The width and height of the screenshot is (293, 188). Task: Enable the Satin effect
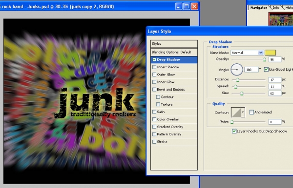point(154,112)
